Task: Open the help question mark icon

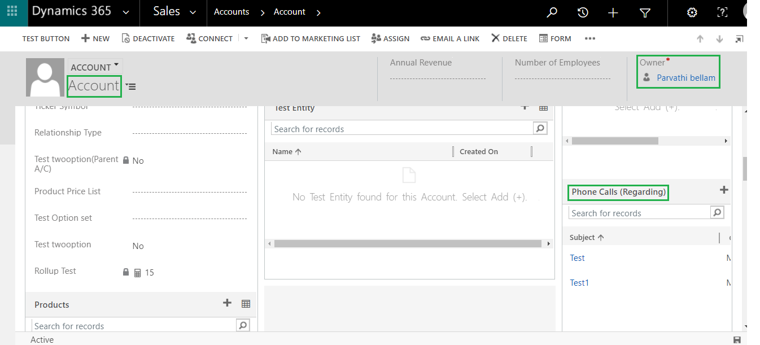Action: (x=722, y=12)
